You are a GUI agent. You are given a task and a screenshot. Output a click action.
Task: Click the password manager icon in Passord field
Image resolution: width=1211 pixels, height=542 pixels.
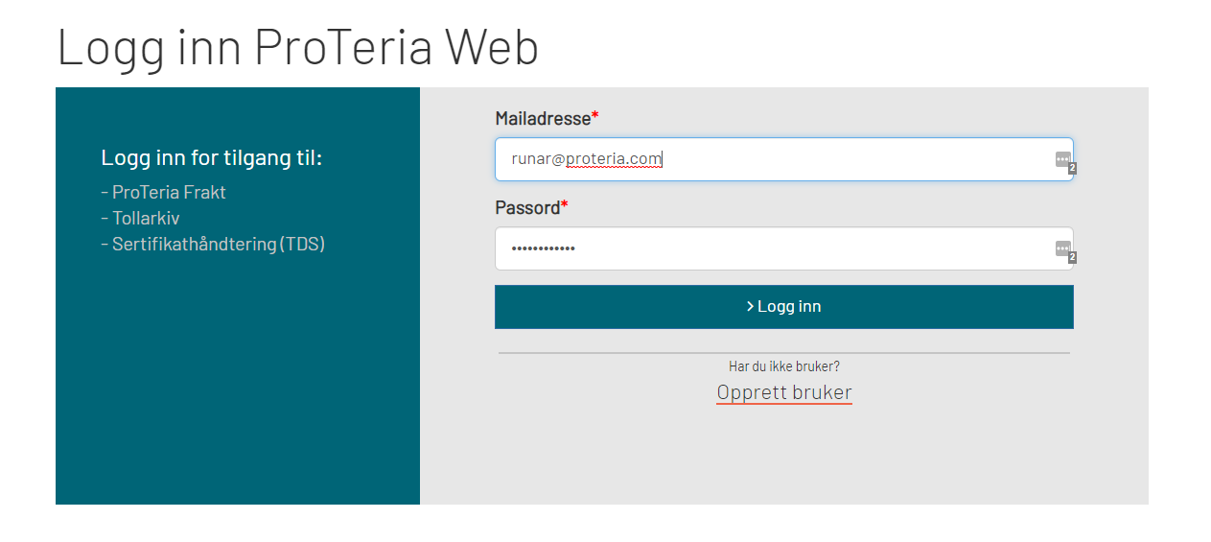click(1063, 248)
